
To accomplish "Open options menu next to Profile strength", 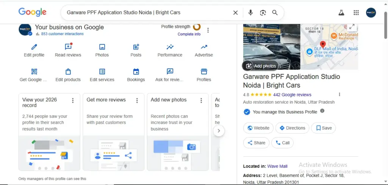I will pyautogui.click(x=208, y=30).
